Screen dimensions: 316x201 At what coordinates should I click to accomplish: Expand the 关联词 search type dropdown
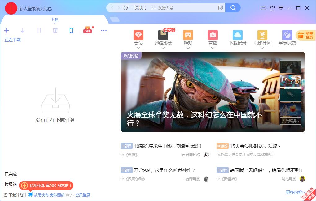pyautogui.click(x=154, y=8)
